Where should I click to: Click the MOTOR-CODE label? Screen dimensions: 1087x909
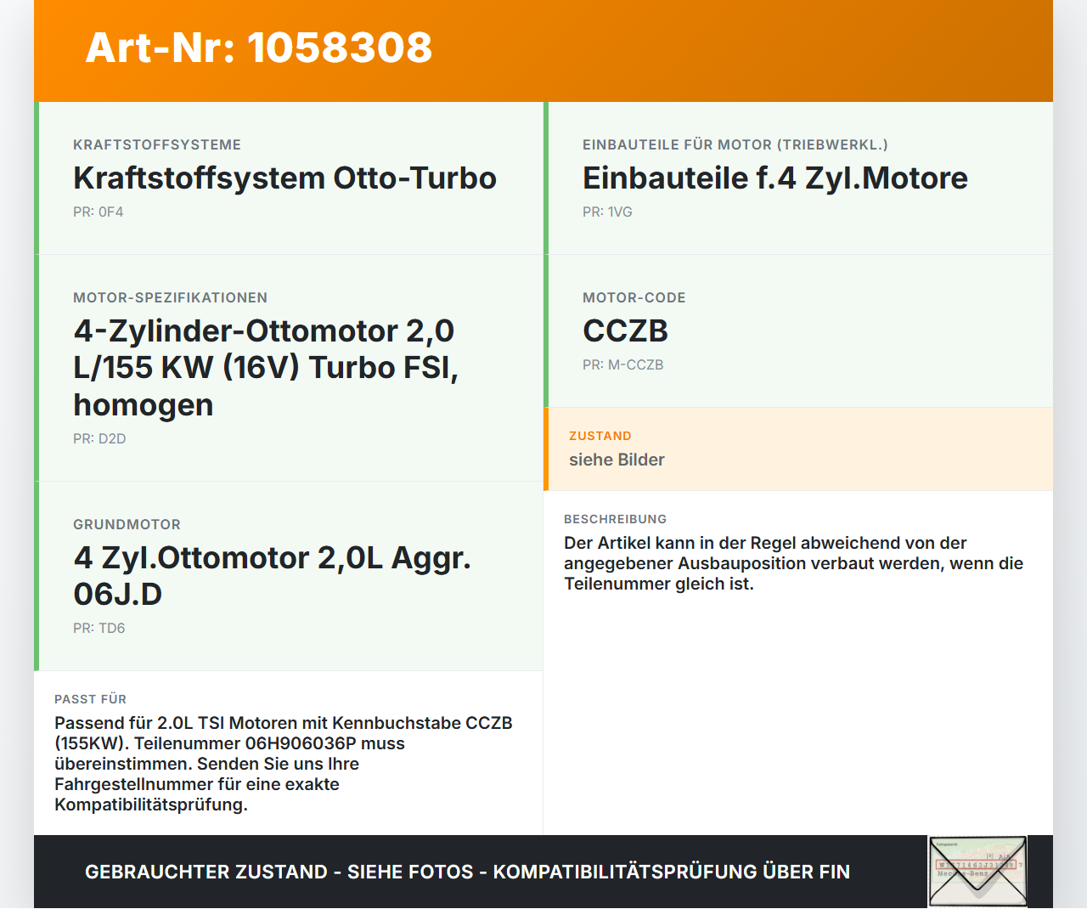click(634, 297)
